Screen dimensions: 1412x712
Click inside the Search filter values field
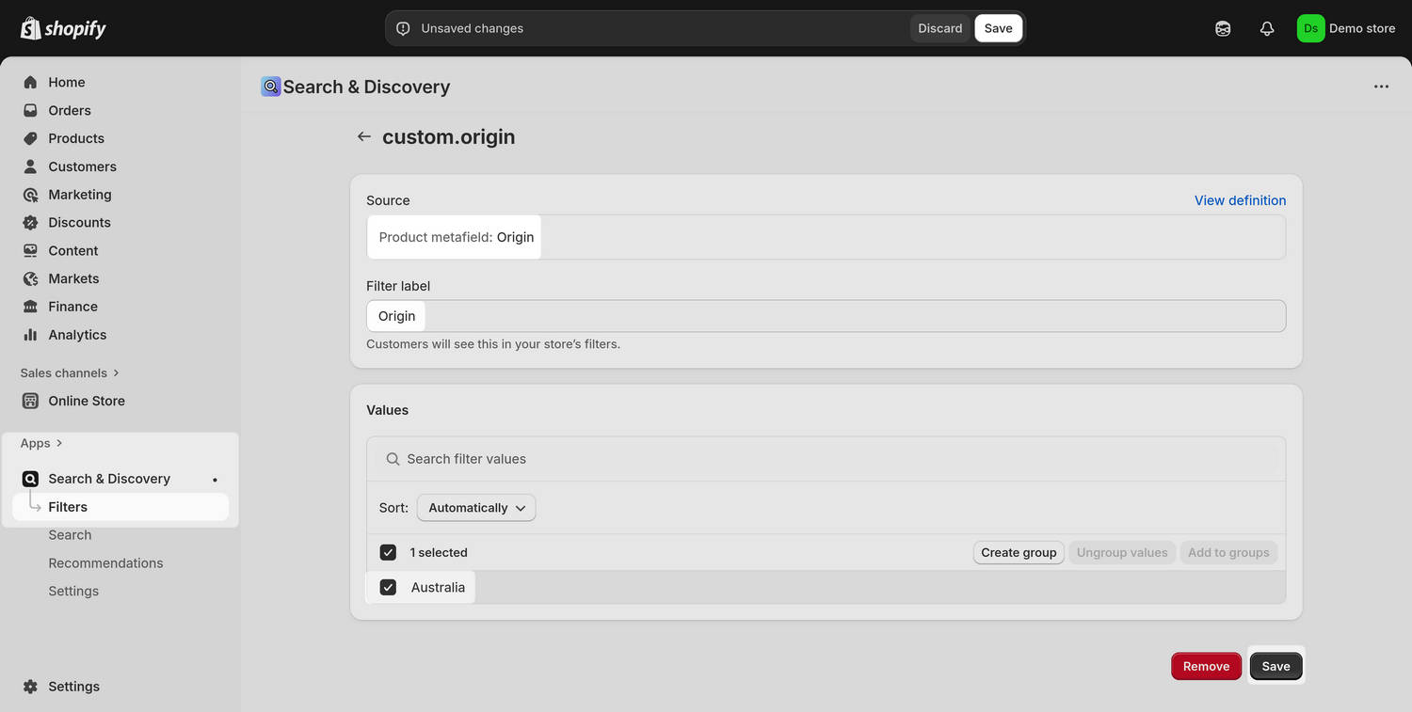[x=659, y=459]
